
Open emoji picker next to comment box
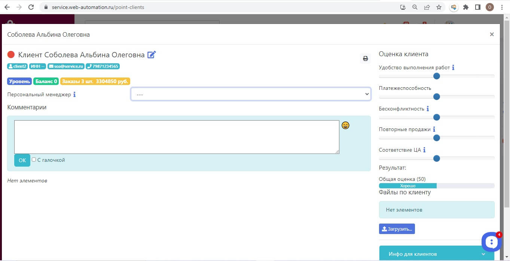[x=346, y=125]
